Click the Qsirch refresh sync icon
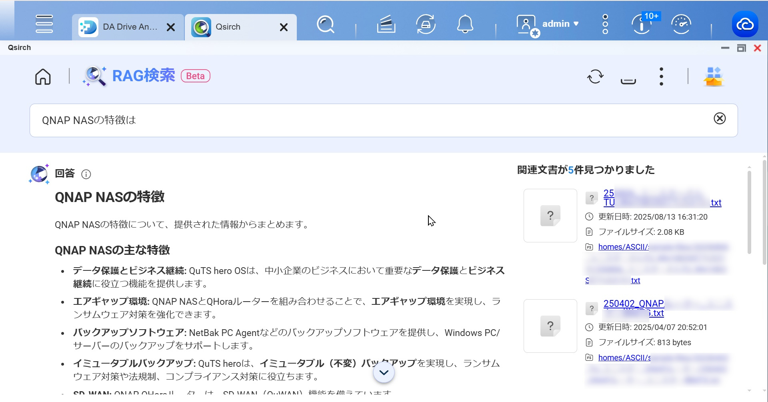This screenshot has width=768, height=402. click(595, 76)
